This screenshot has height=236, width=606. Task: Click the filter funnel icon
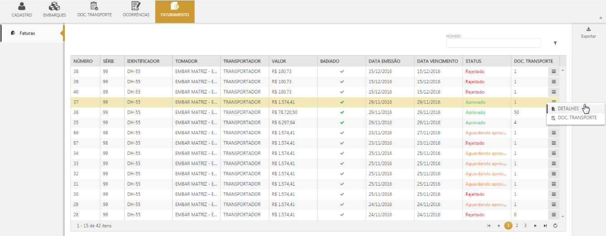(555, 43)
